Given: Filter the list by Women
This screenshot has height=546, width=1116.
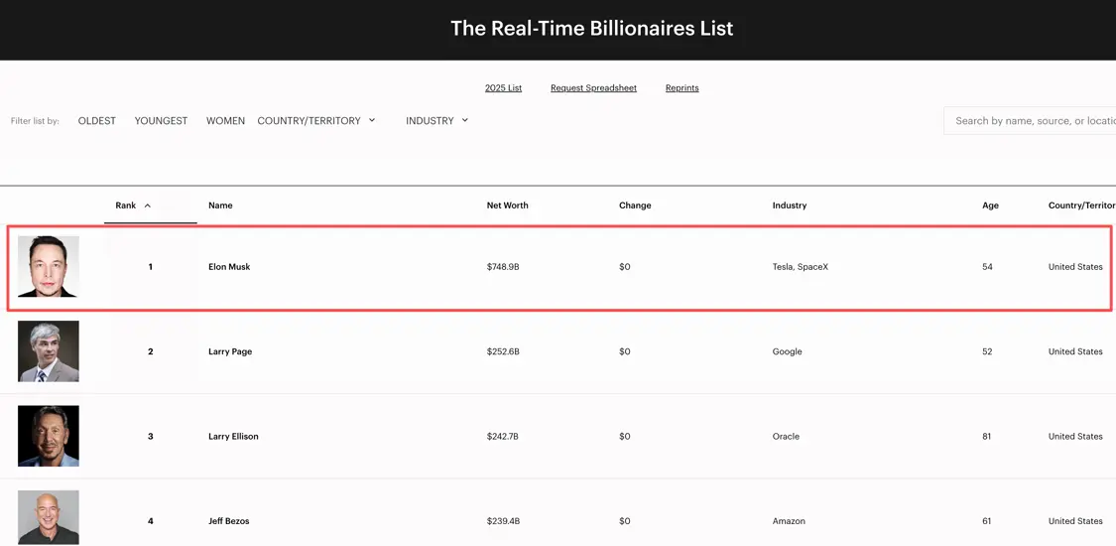Looking at the screenshot, I should pos(225,121).
